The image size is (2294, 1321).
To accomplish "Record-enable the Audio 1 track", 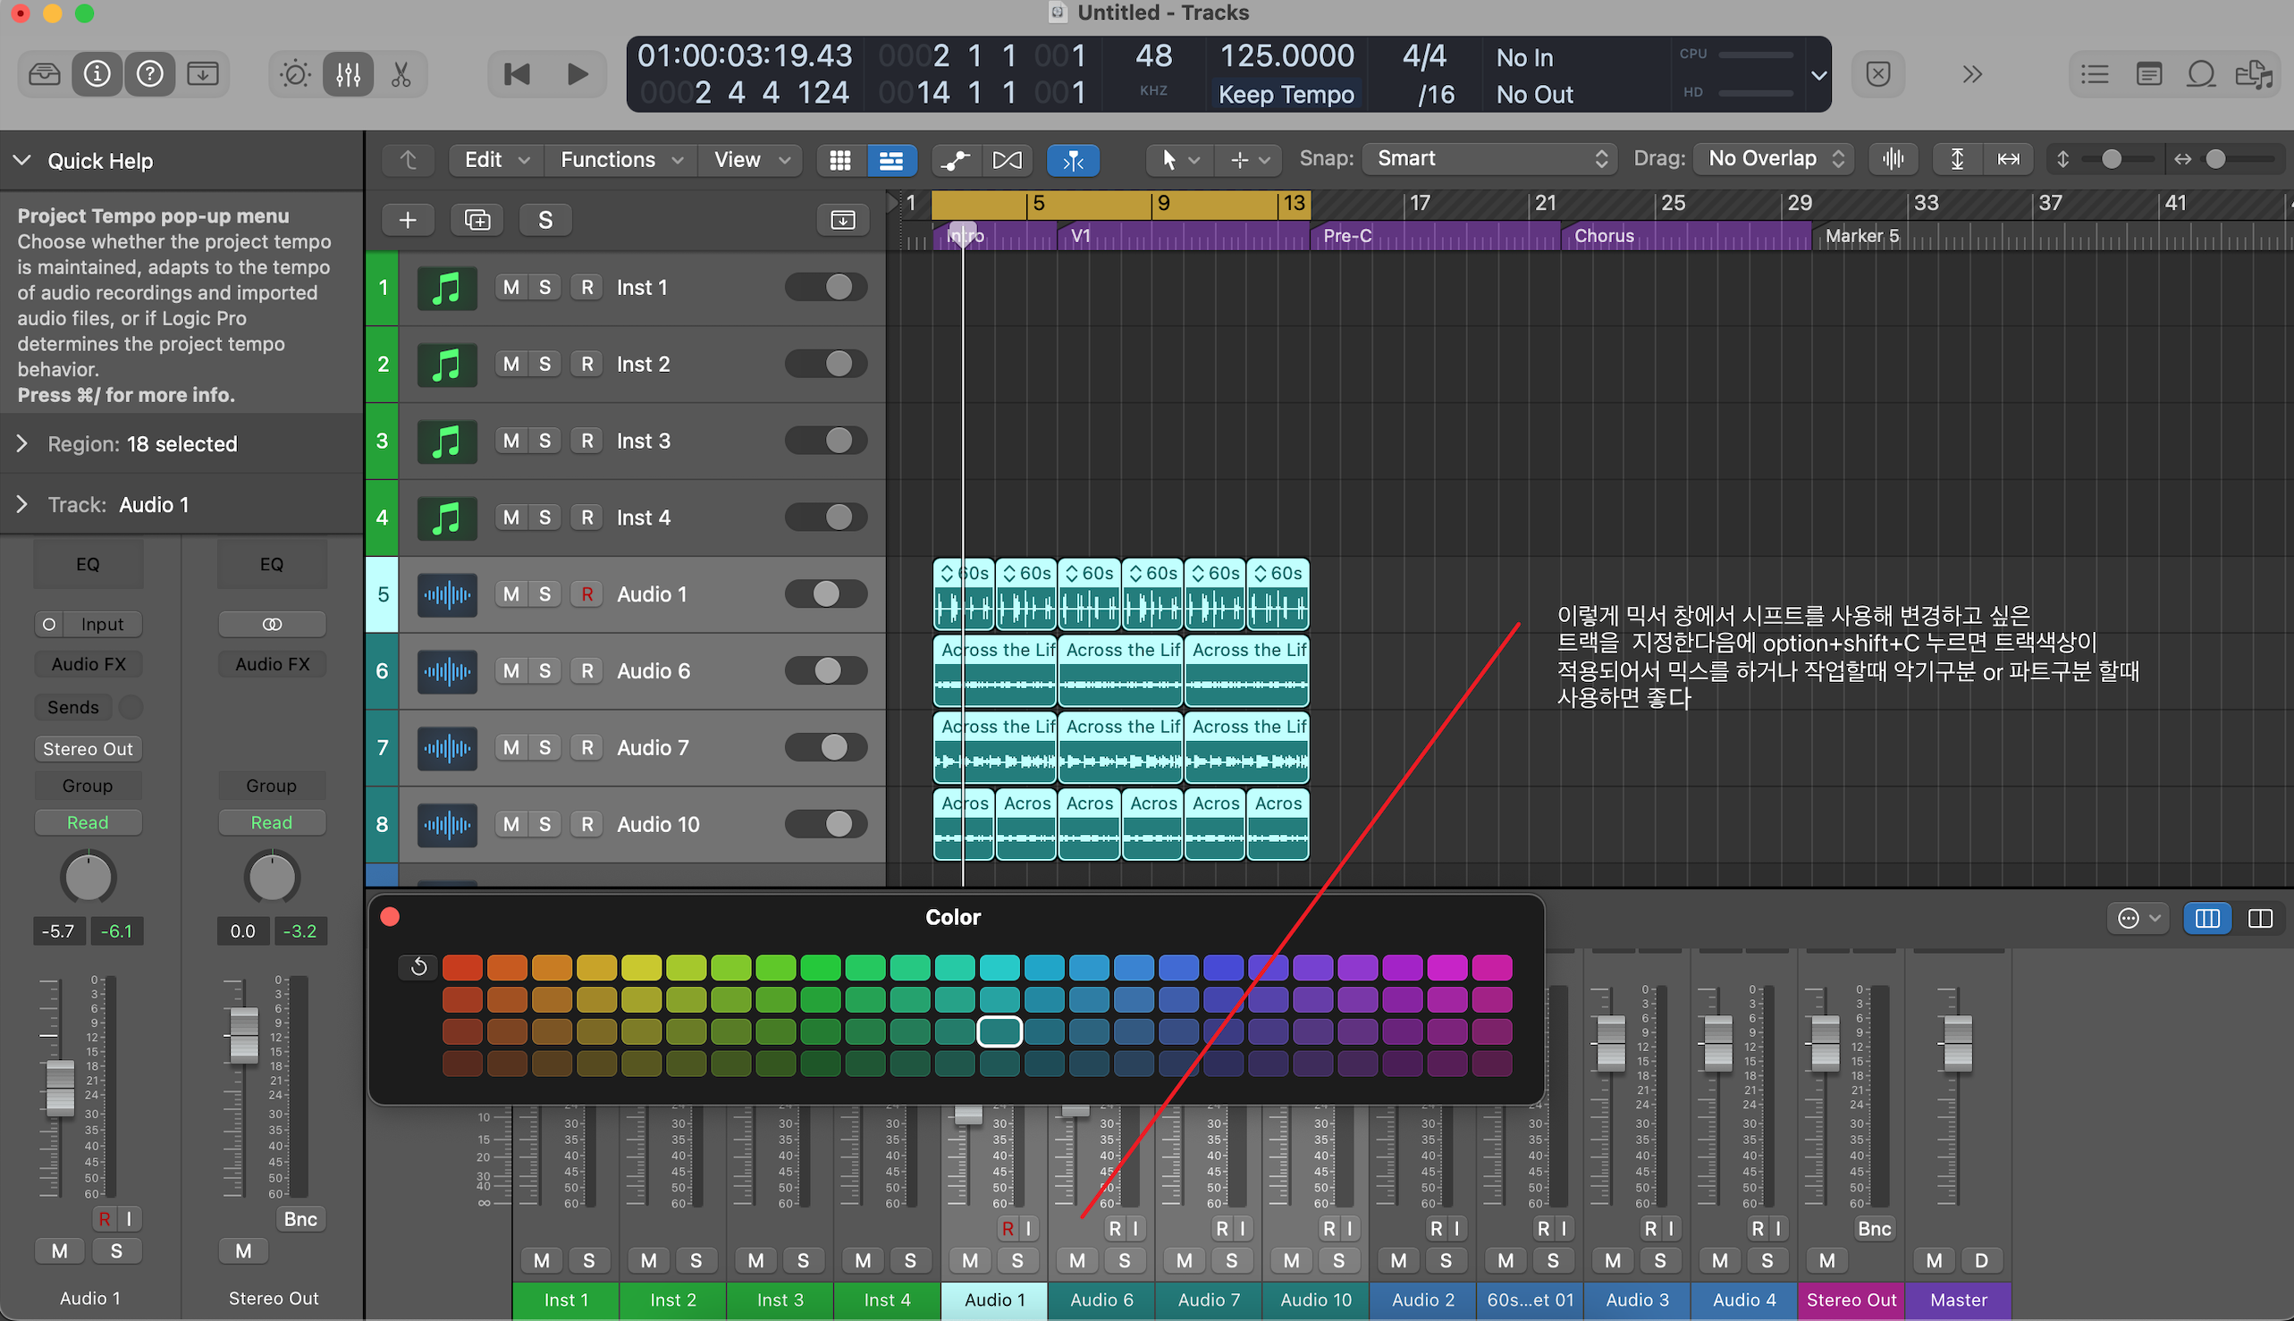I will [587, 594].
